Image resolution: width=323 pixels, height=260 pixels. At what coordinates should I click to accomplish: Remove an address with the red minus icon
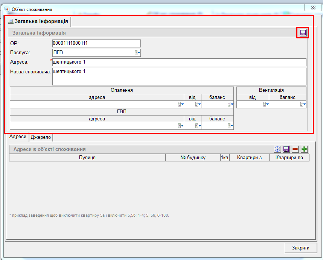pyautogui.click(x=295, y=149)
